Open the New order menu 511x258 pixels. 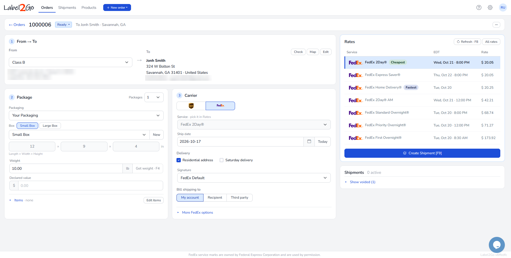click(x=117, y=7)
